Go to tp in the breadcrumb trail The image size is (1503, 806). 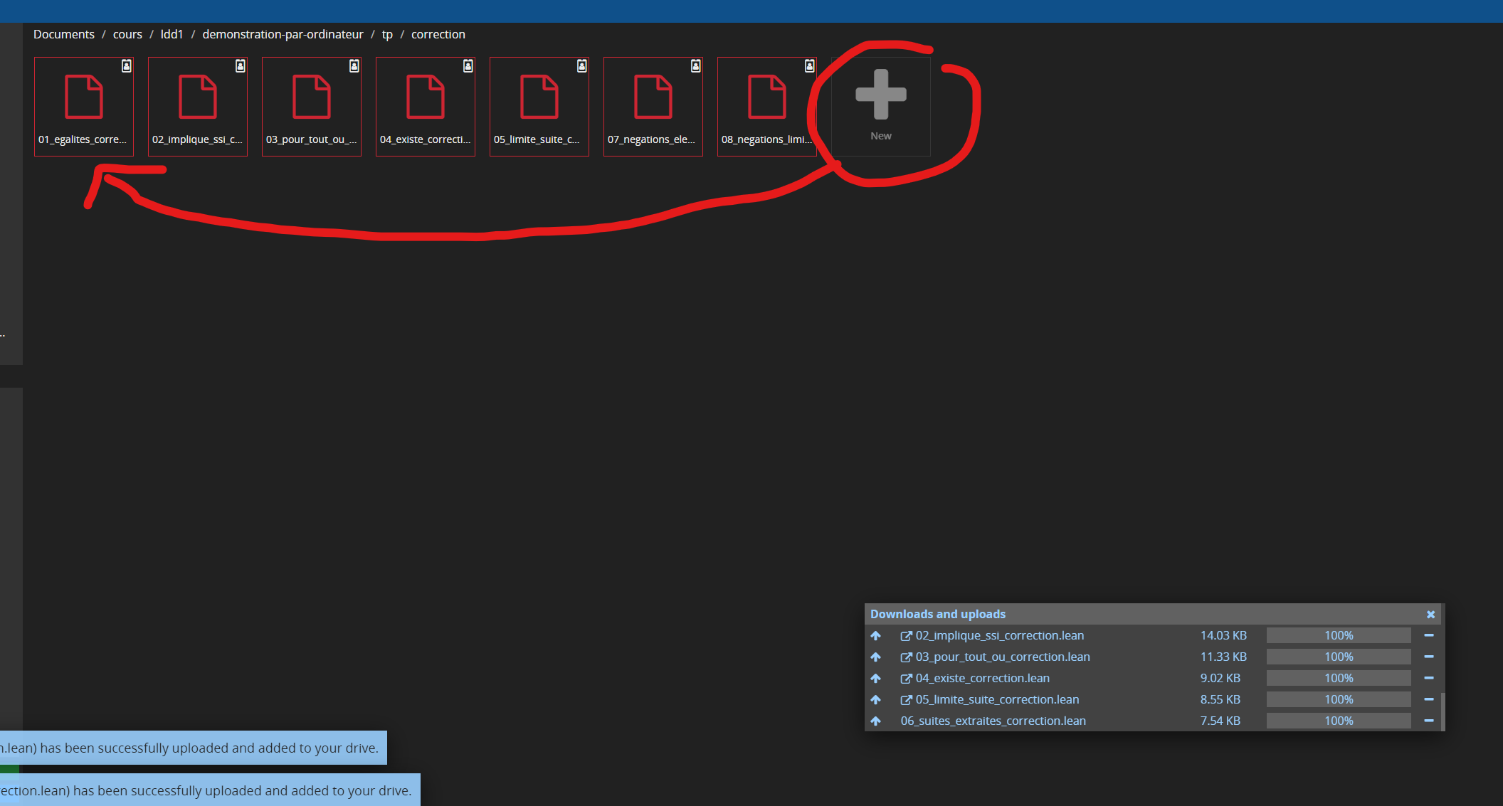(386, 33)
